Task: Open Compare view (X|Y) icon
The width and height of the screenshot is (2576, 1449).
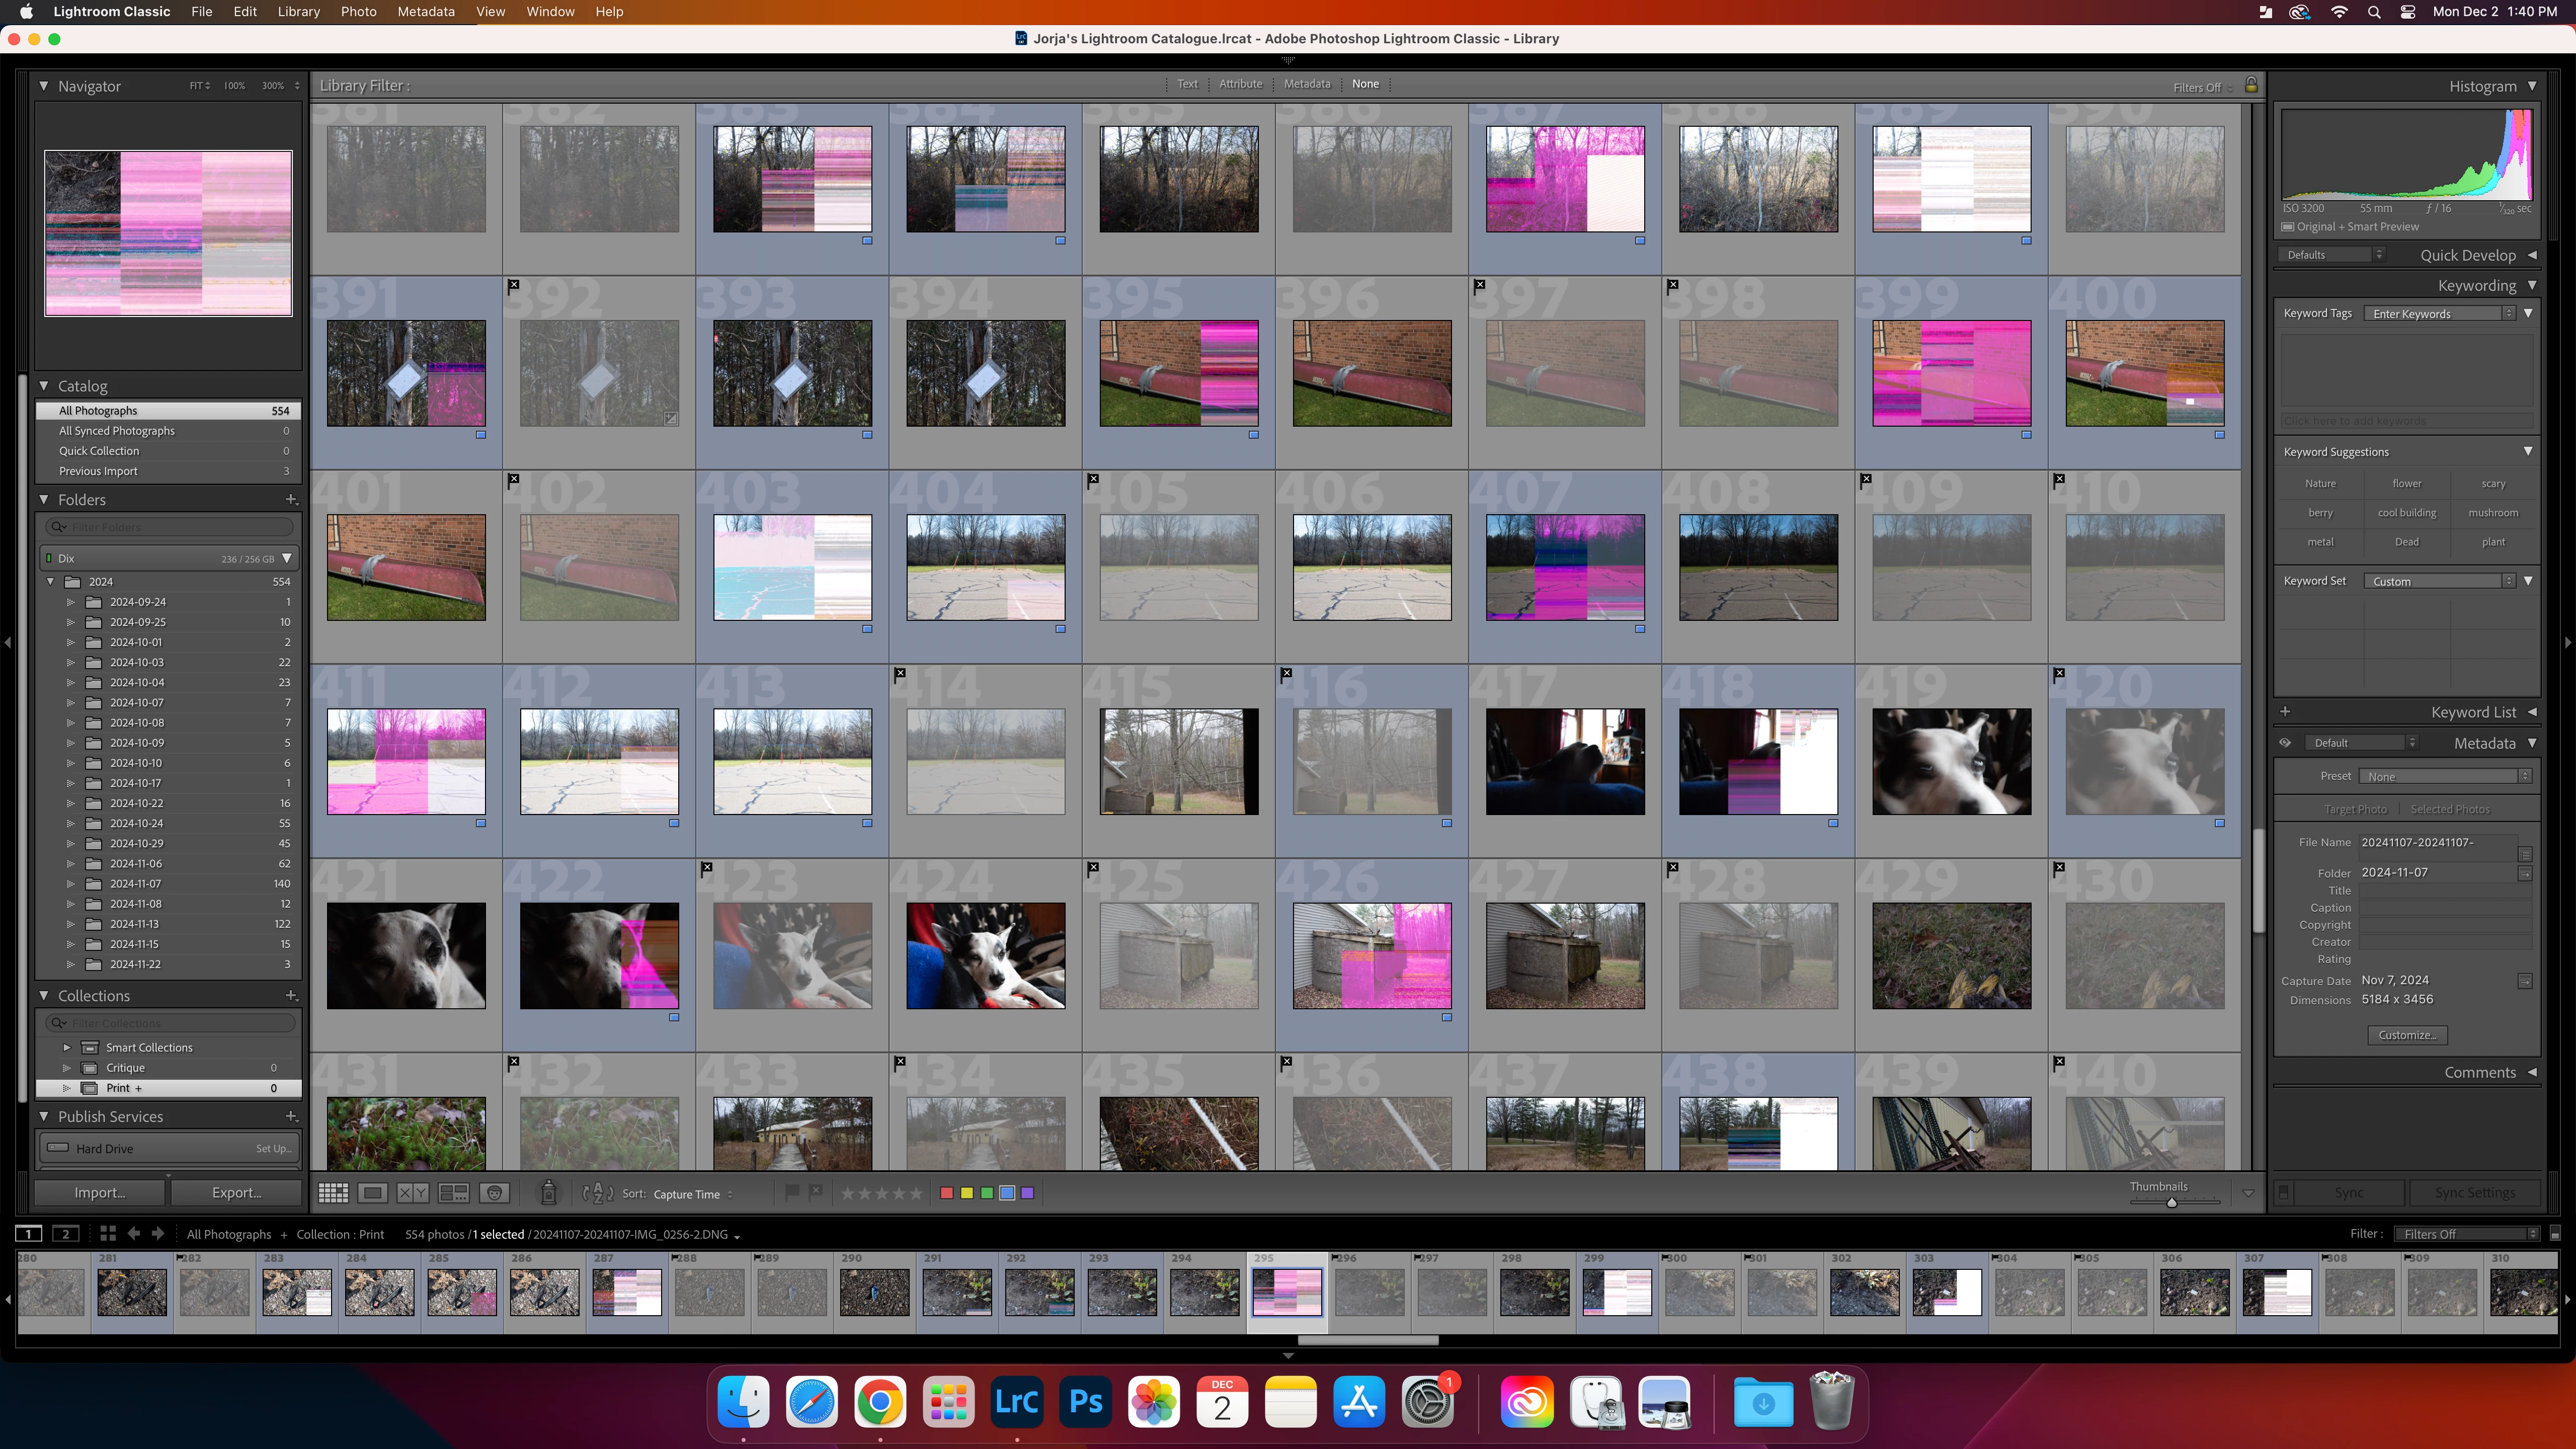Action: (x=412, y=1193)
